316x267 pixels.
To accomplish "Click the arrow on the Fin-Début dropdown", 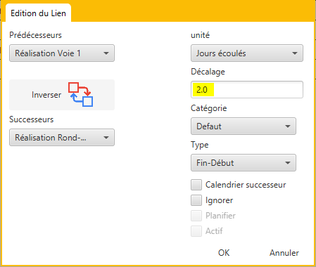I will tap(288, 163).
